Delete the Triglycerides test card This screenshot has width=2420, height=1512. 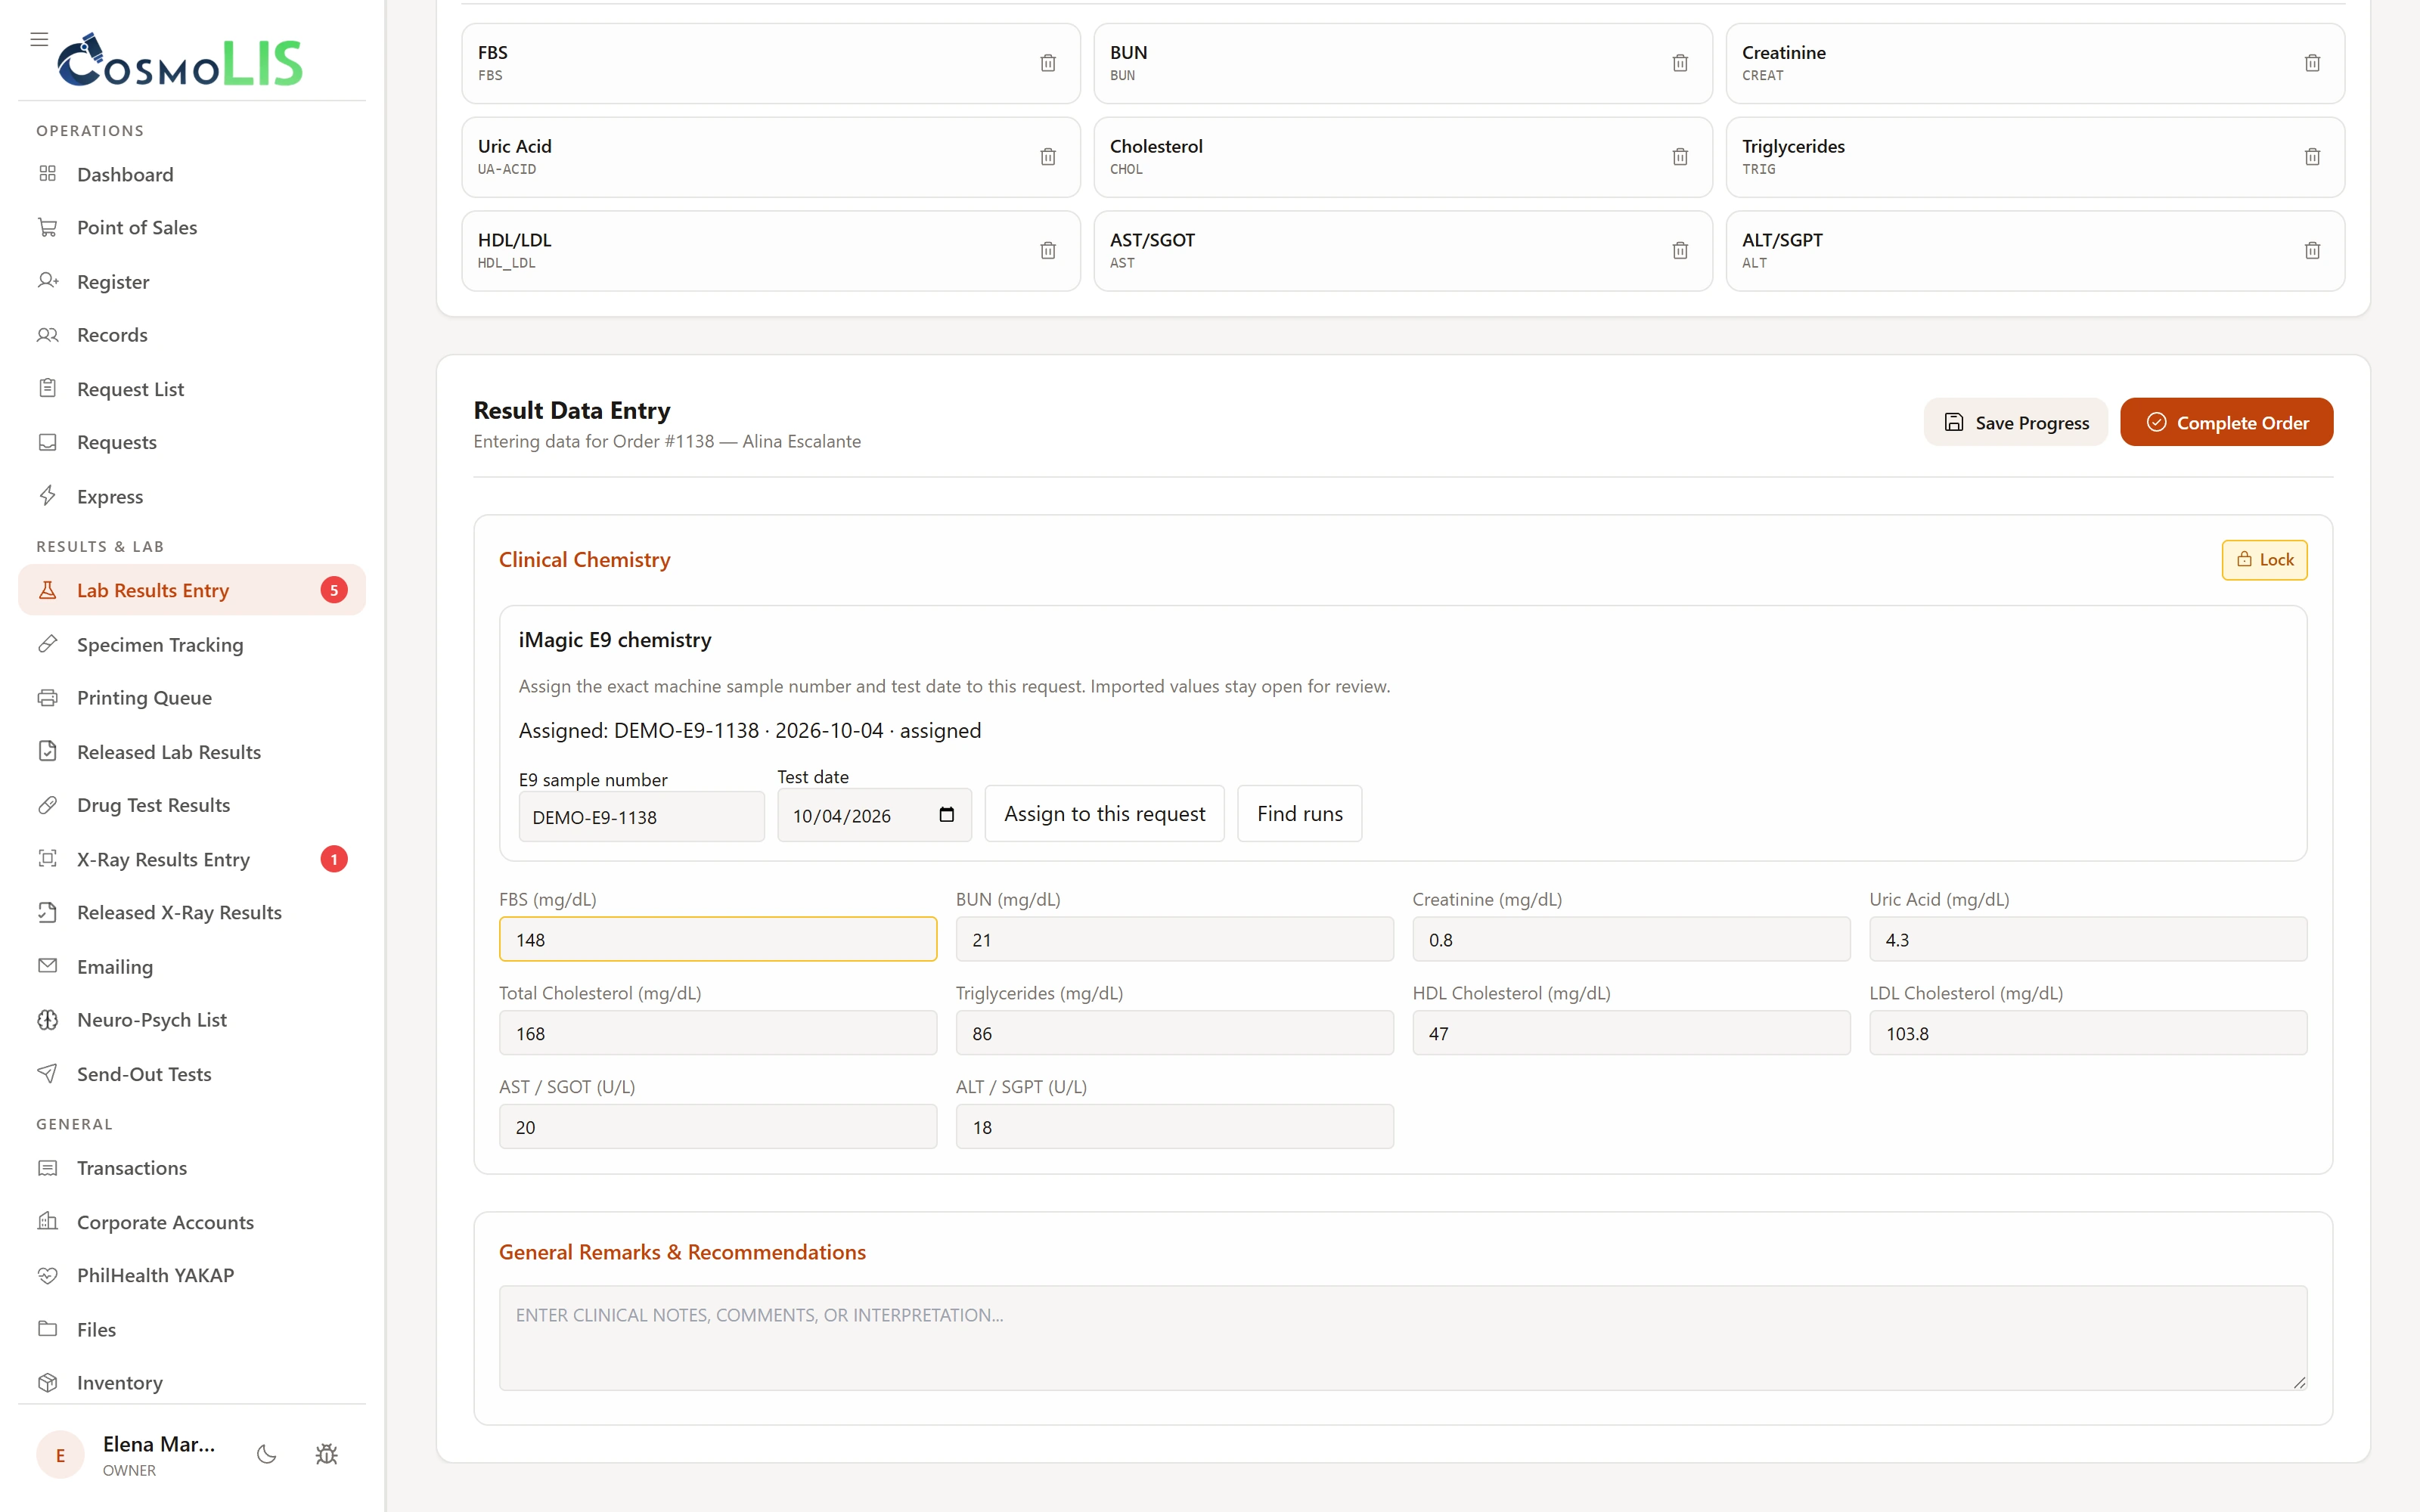[x=2311, y=157]
